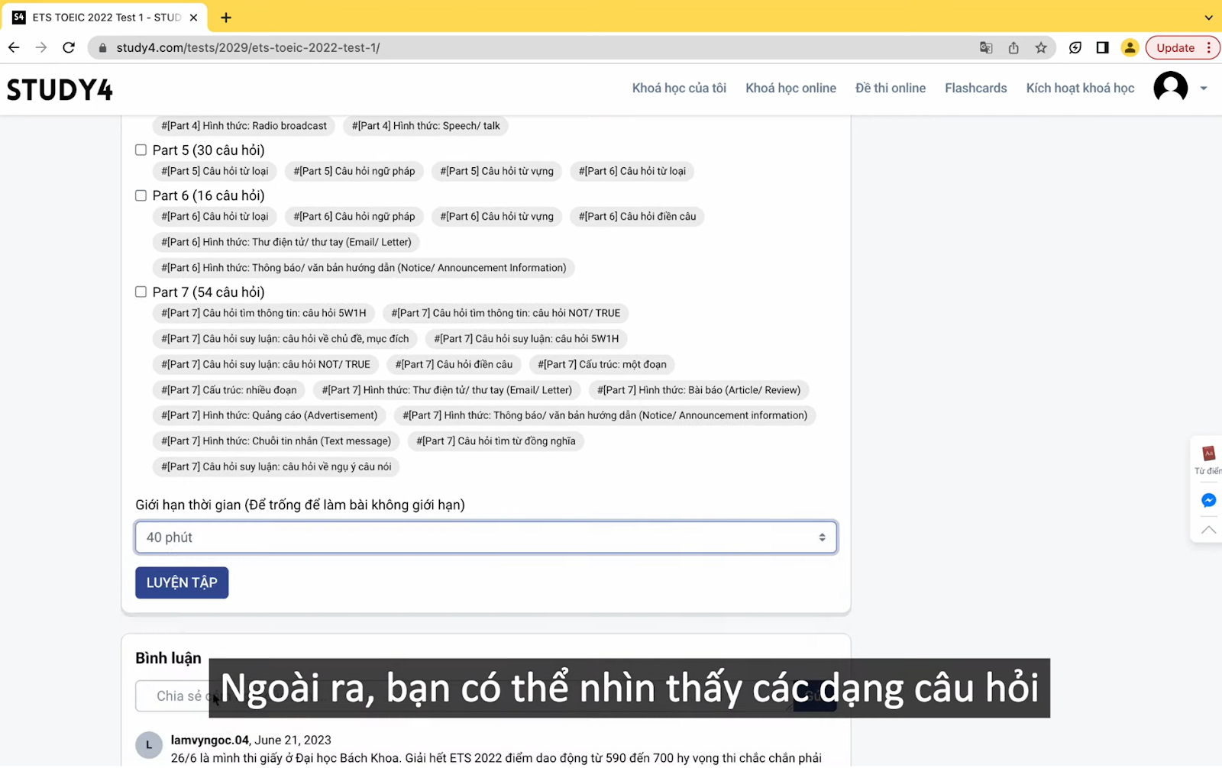1222x768 pixels.
Task: Check the Part 6 (16 câu hỏi) checkbox
Action: [141, 195]
